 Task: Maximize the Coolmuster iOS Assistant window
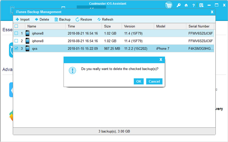(x=217, y=5)
